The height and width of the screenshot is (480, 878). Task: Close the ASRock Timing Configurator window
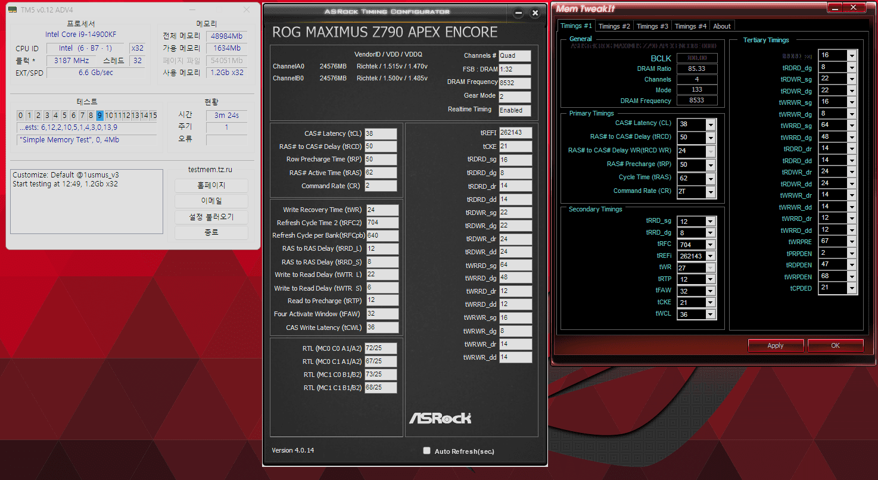pyautogui.click(x=535, y=13)
